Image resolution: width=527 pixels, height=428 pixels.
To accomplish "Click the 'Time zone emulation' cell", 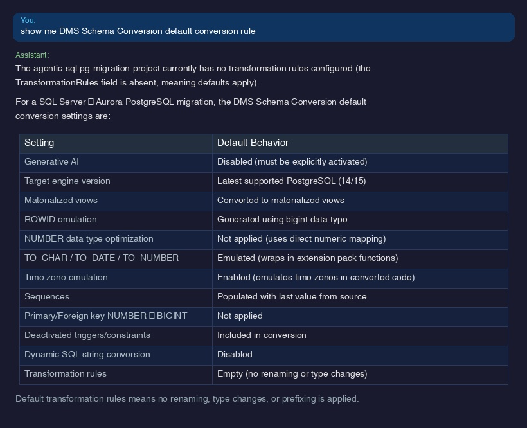I will pyautogui.click(x=116, y=278).
